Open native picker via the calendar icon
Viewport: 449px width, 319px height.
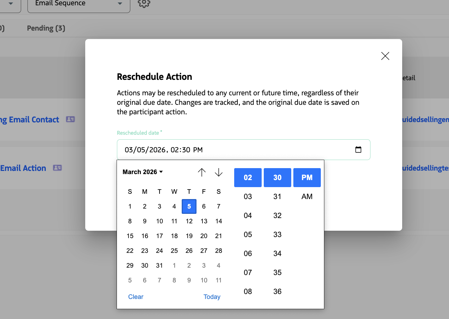pos(358,149)
